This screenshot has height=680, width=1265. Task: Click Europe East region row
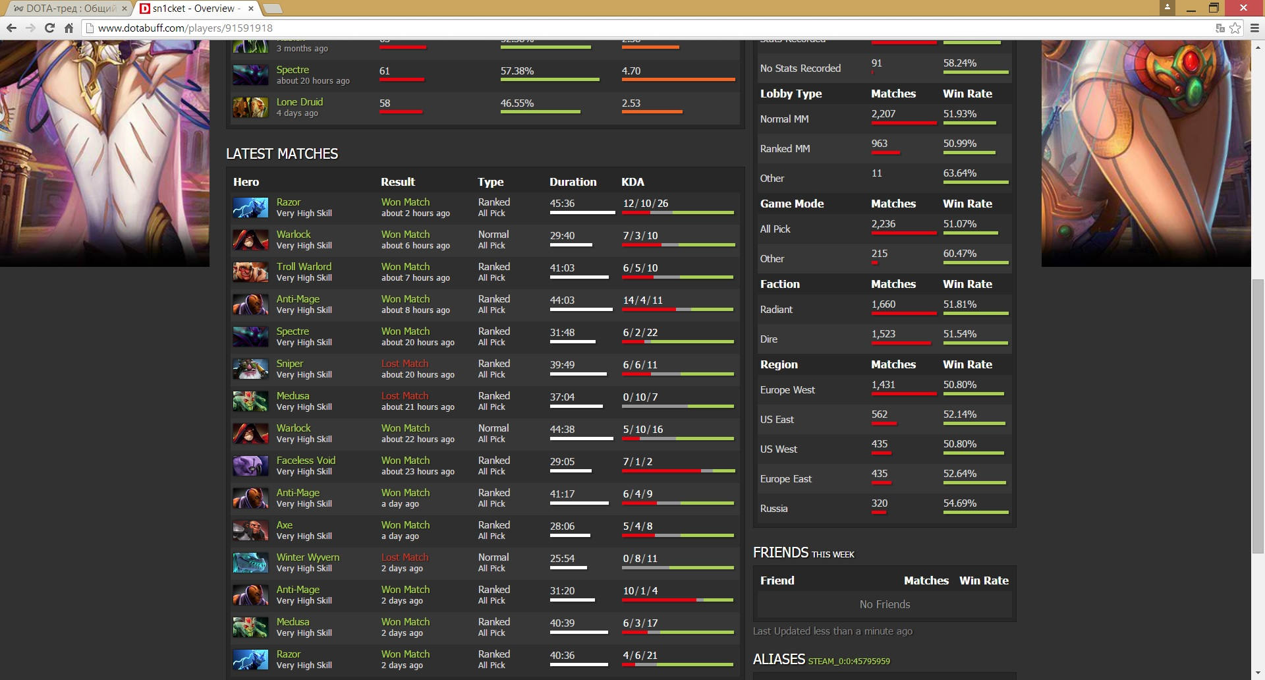tap(884, 479)
